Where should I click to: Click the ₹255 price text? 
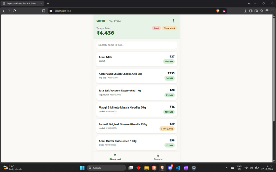point(171,73)
